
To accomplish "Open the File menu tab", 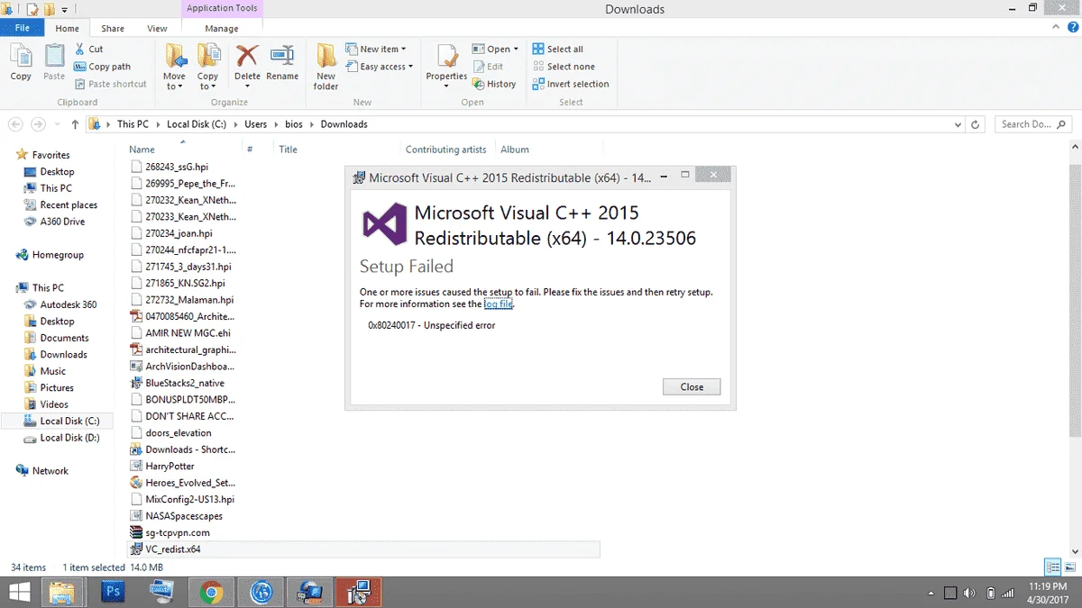I will coord(23,28).
